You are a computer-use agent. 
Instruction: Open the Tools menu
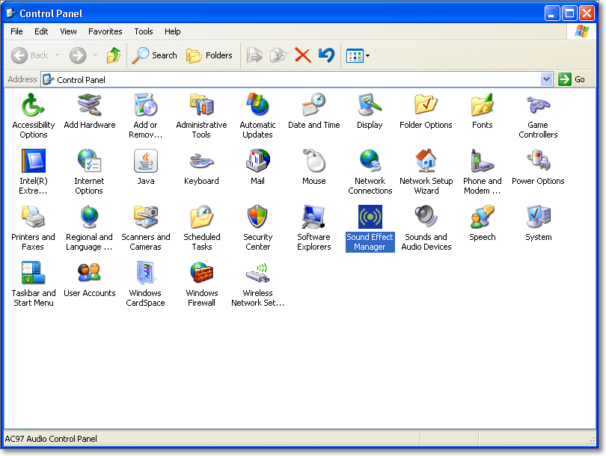point(144,31)
